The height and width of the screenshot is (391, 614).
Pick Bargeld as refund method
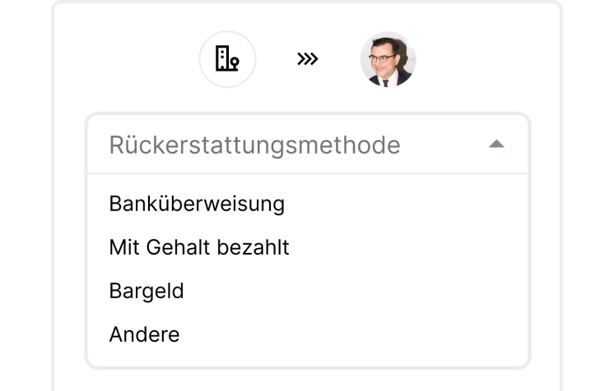[x=147, y=291]
